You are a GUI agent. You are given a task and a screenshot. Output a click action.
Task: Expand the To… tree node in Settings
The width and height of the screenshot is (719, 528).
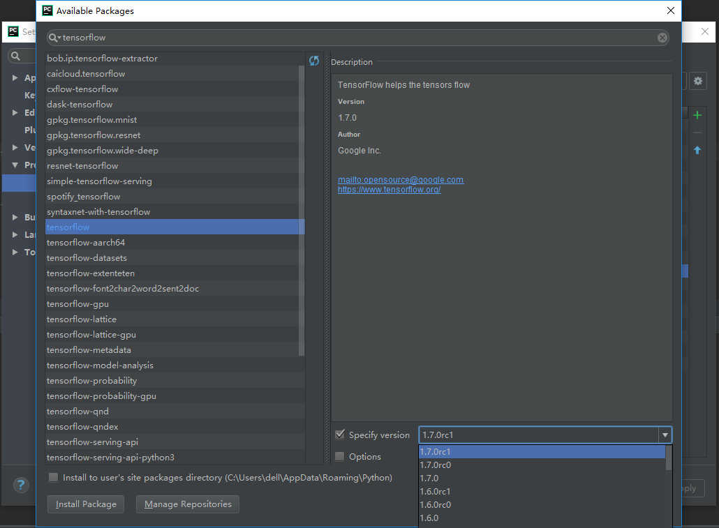15,252
